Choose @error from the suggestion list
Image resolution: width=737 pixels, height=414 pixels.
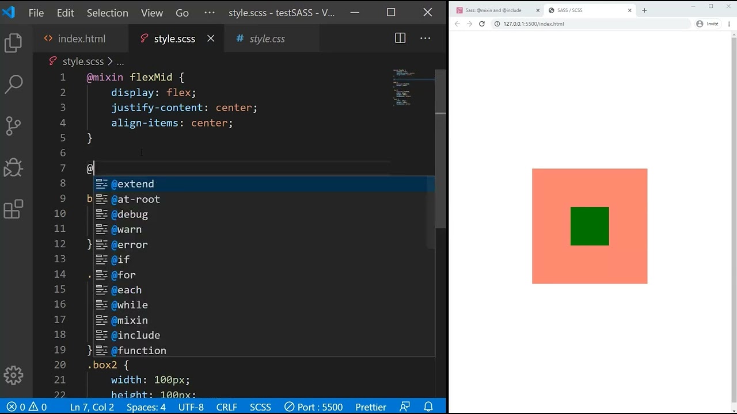click(265, 244)
